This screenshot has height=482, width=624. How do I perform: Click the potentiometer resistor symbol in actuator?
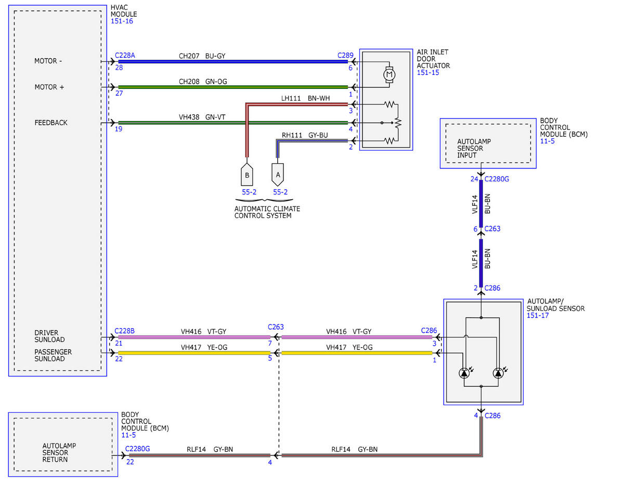(x=397, y=123)
